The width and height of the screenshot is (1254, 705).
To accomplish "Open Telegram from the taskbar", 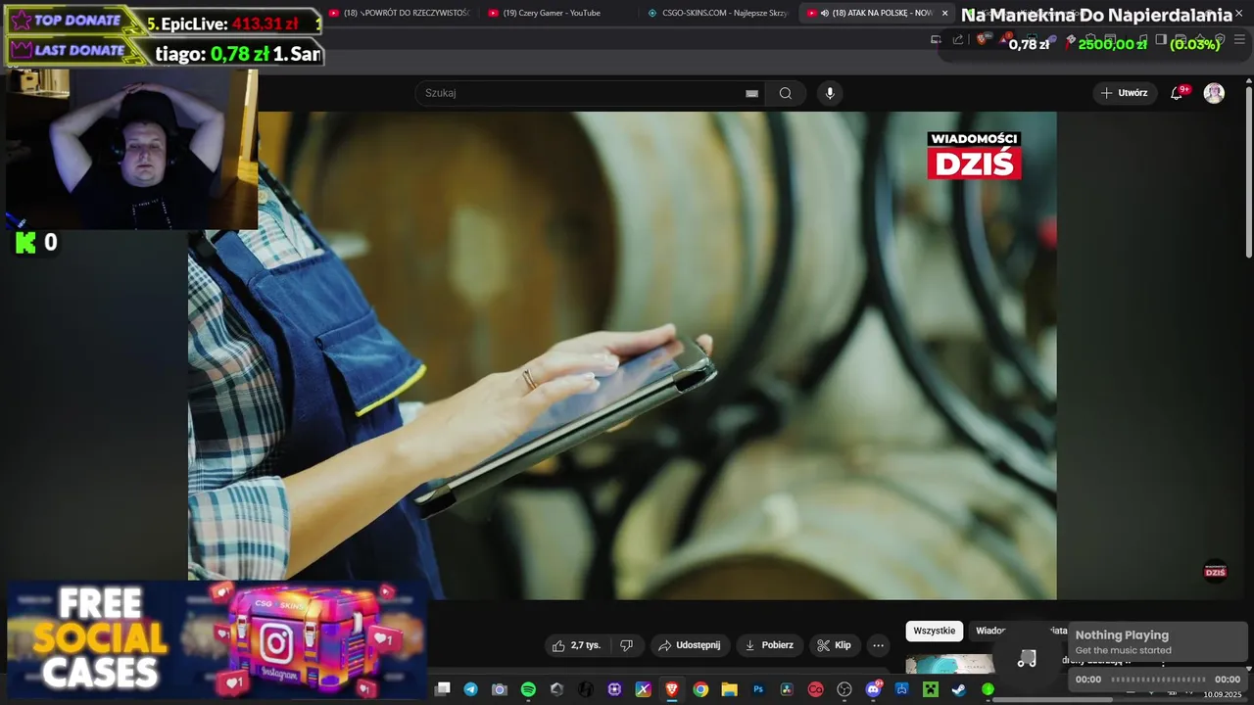I will pos(471,689).
